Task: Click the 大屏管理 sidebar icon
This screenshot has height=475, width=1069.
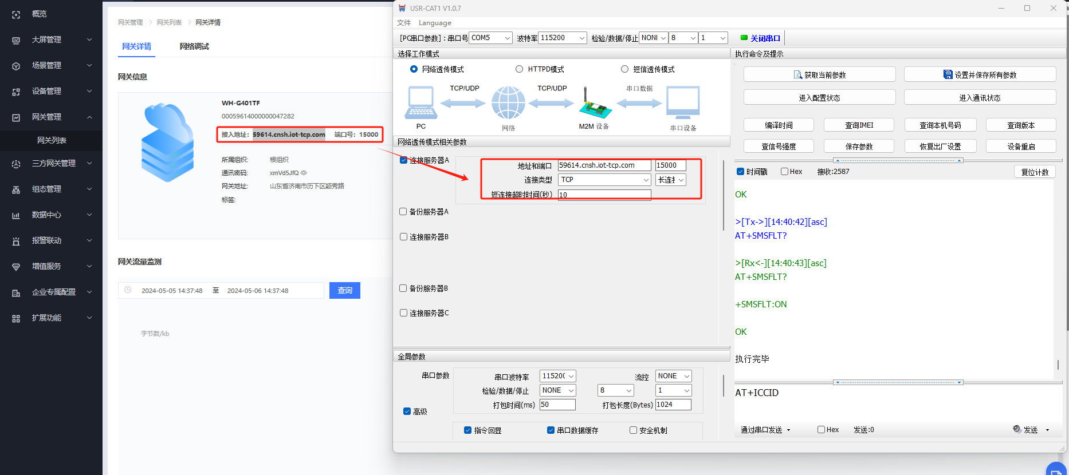Action: [x=16, y=40]
